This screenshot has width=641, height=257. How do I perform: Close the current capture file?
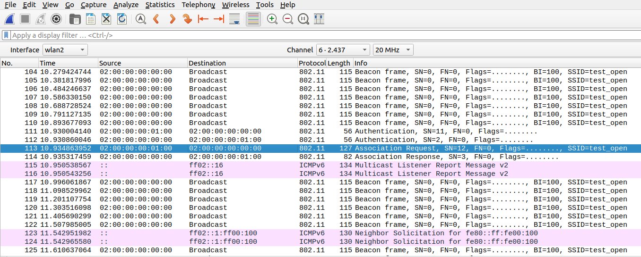coord(106,19)
